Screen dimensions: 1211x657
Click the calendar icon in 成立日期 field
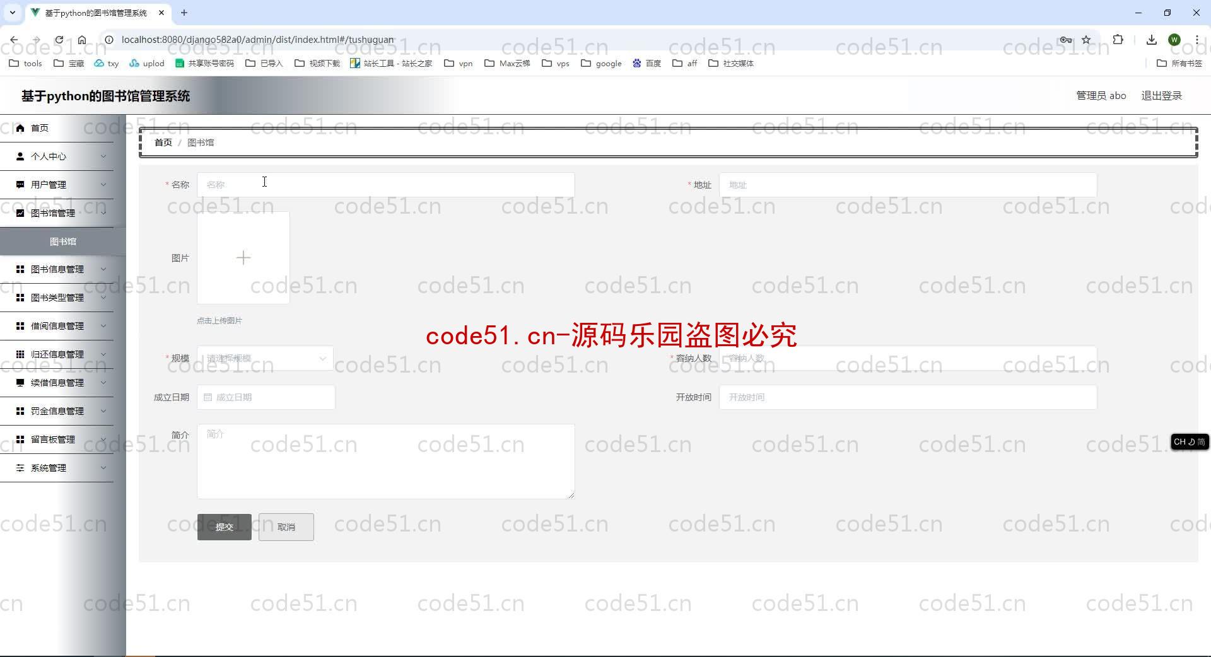coord(208,397)
